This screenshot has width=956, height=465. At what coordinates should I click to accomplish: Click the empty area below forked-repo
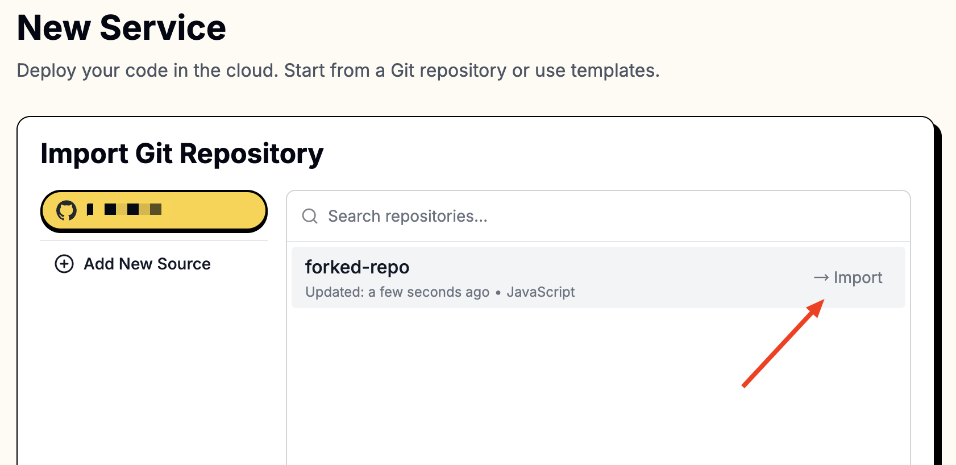tap(598, 387)
